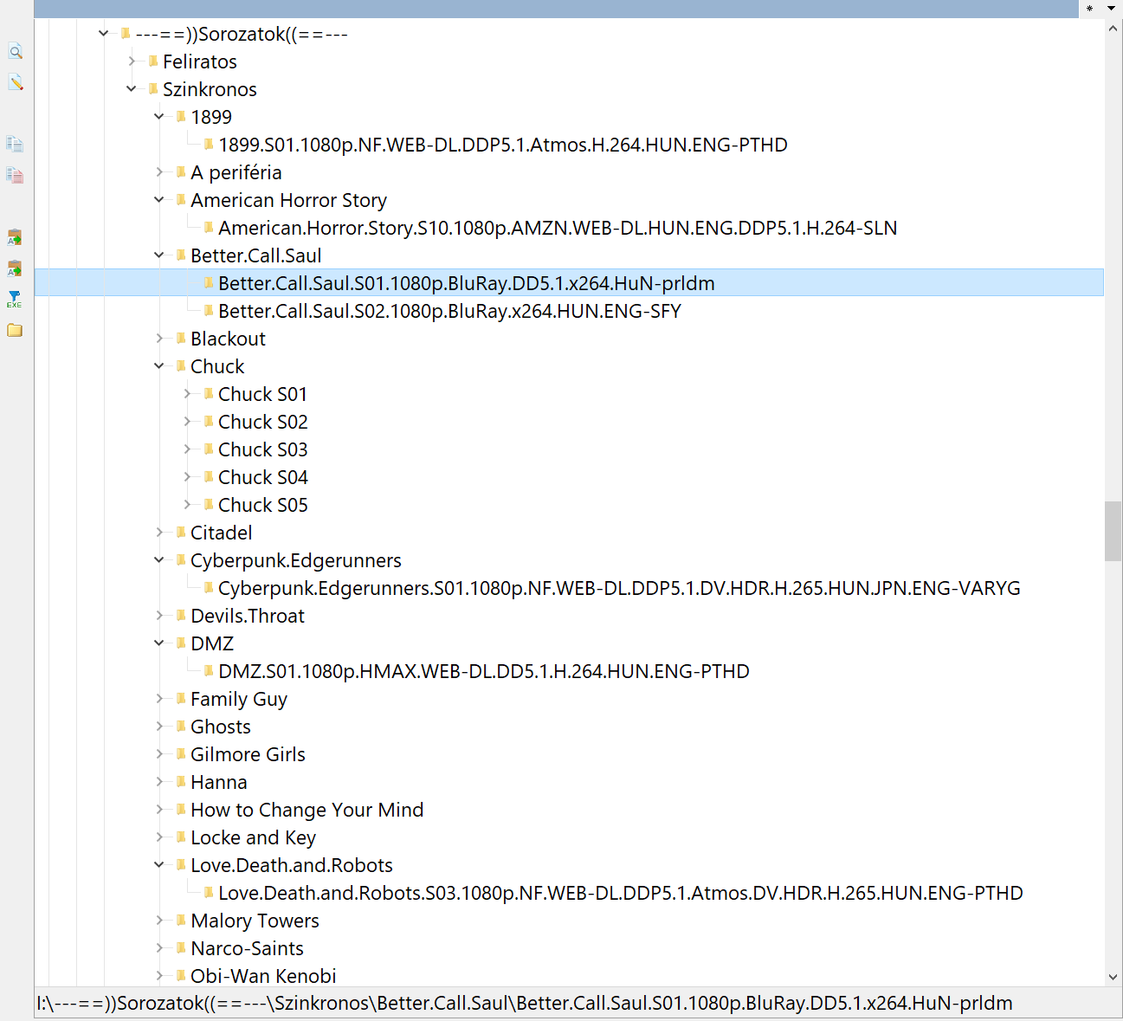Select the 1899.S01 PTHD folder
Screen dimensions: 1123x1021
point(503,145)
